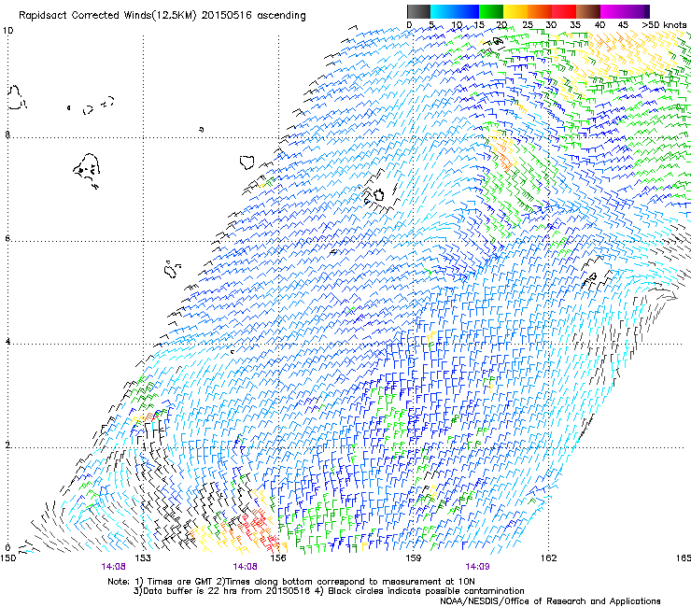Click note 'Times along bottom correspond to measurement at 10N'
Viewport: 691px width, 607px height.
[x=350, y=582]
